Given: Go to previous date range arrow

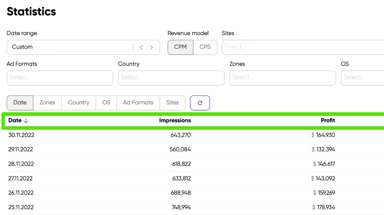Looking at the screenshot, I should click(x=141, y=47).
